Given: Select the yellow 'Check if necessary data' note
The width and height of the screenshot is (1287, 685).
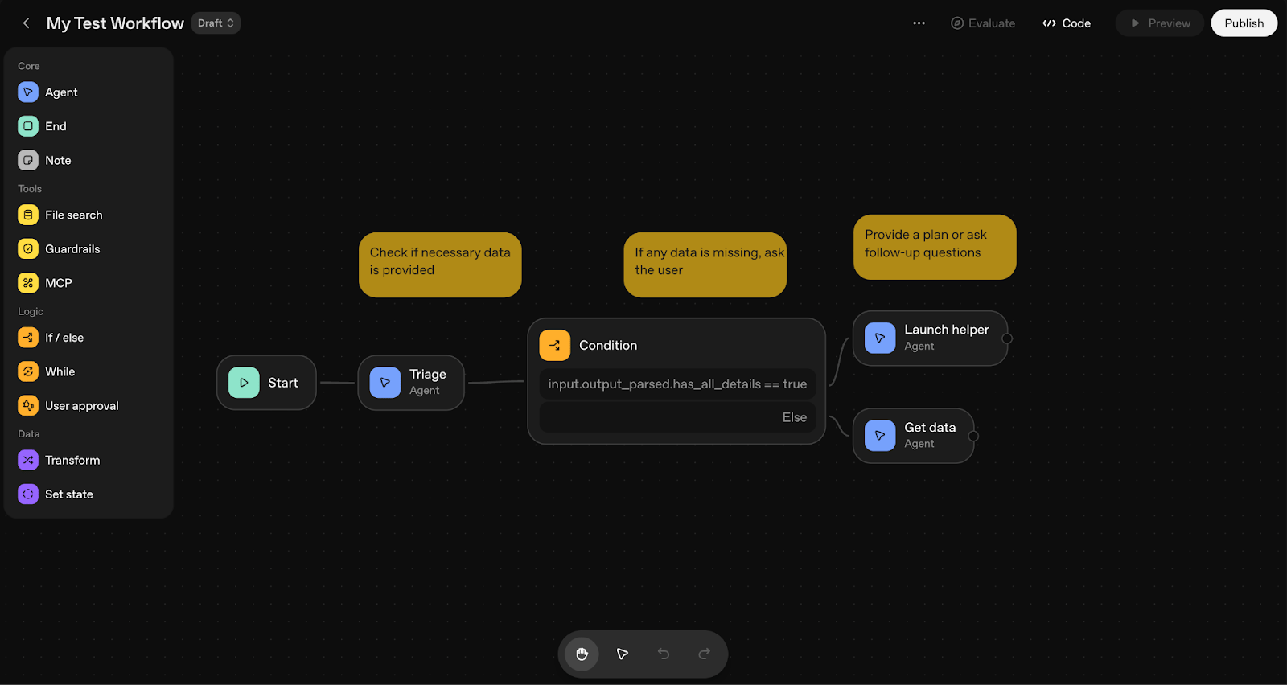Looking at the screenshot, I should coord(440,265).
